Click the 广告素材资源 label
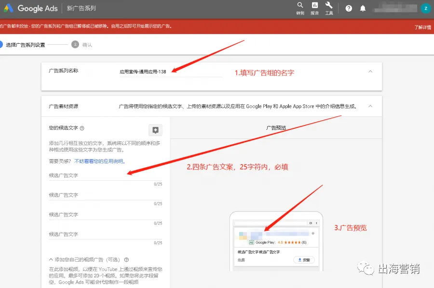Screen dimensions: 434x288 click(63, 106)
